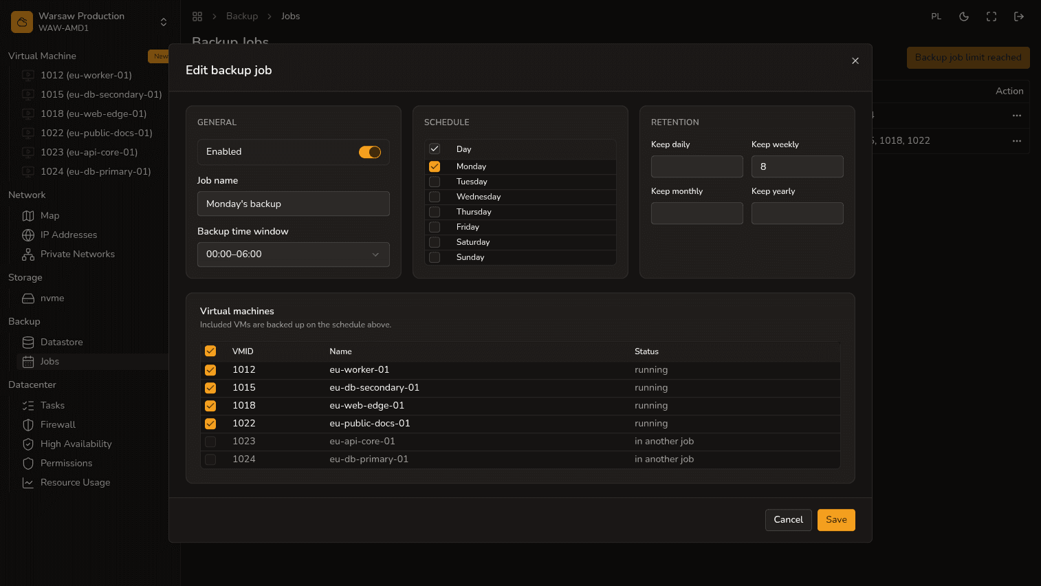Click the Status column header in VM table
1041x586 pixels.
[646, 351]
